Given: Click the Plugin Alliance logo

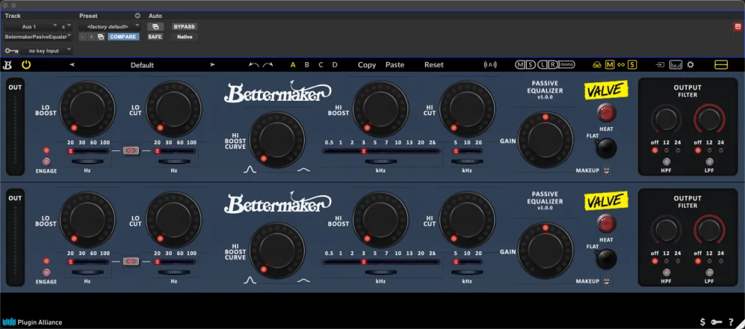Looking at the screenshot, I should (x=32, y=322).
